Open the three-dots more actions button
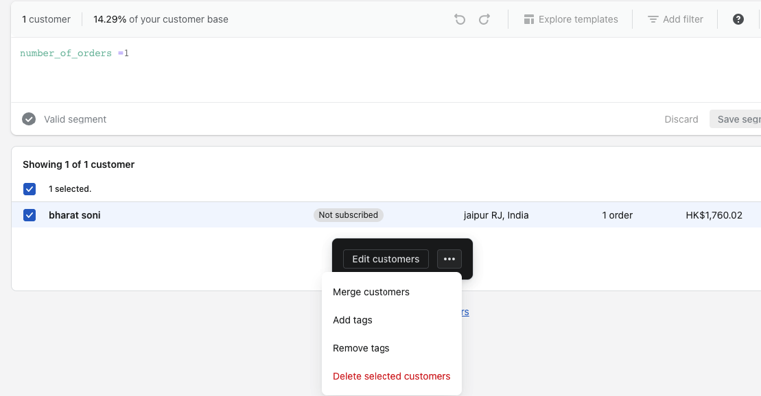The height and width of the screenshot is (396, 761). (449, 259)
